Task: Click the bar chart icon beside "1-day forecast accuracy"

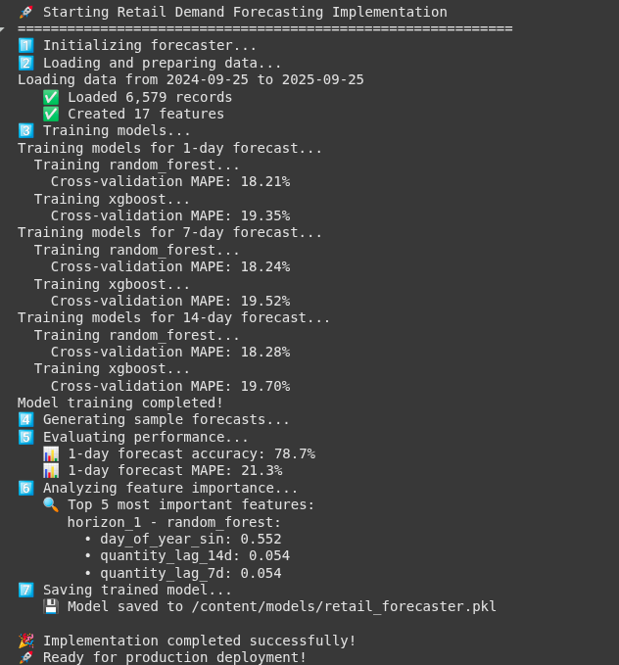Action: pos(51,453)
